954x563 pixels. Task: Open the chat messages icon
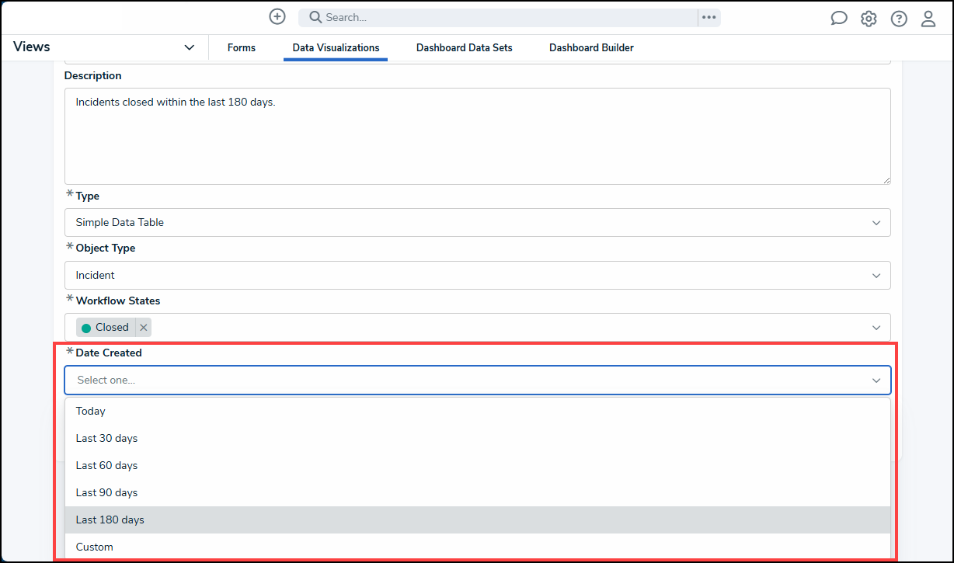[839, 19]
